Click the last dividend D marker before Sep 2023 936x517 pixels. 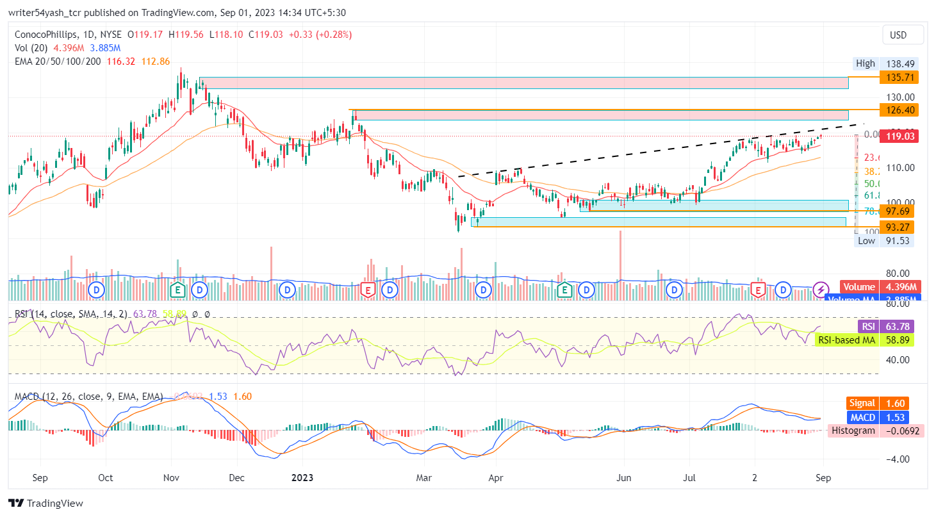[x=783, y=290]
